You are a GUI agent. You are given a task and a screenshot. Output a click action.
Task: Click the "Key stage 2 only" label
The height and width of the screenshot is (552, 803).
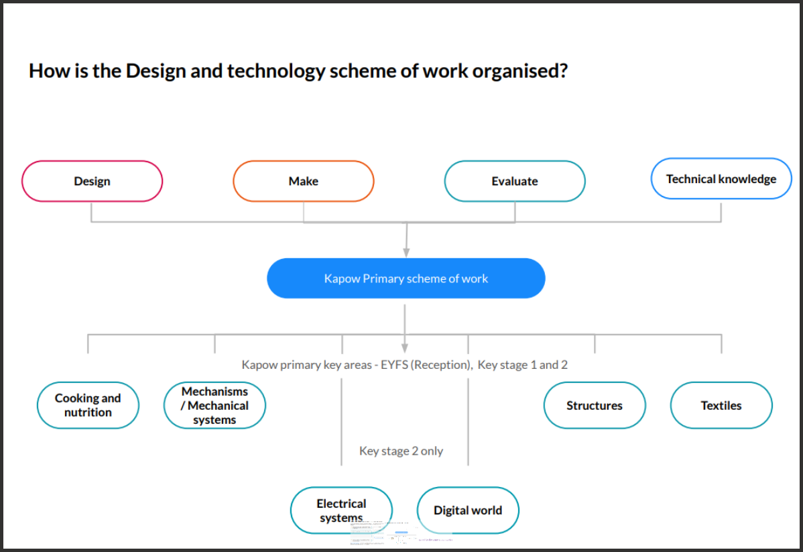pyautogui.click(x=401, y=451)
